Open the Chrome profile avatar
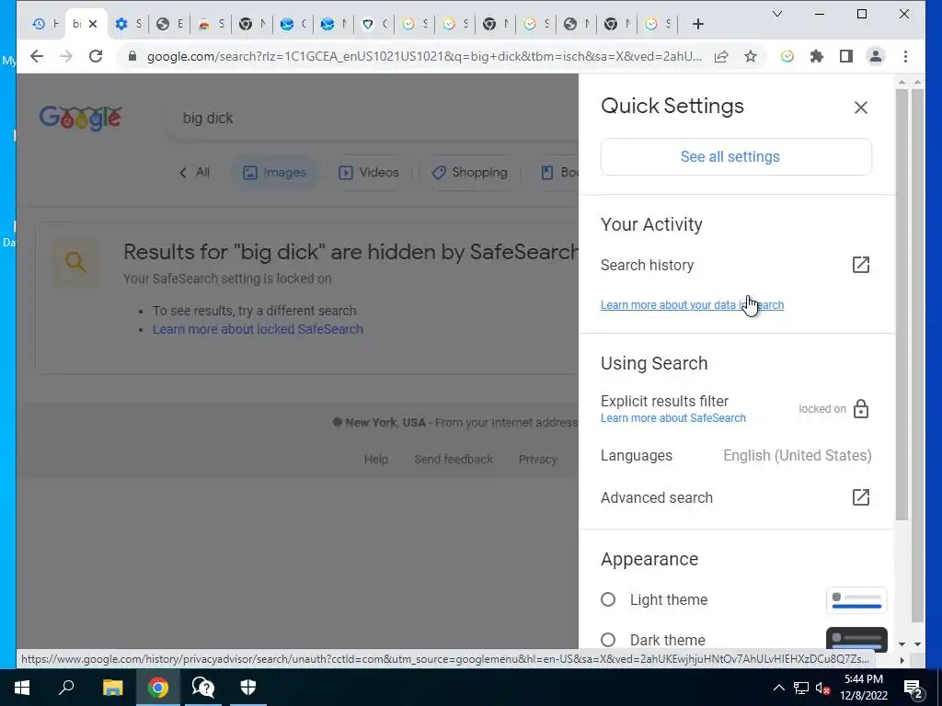Image resolution: width=942 pixels, height=706 pixels. pyautogui.click(x=876, y=56)
